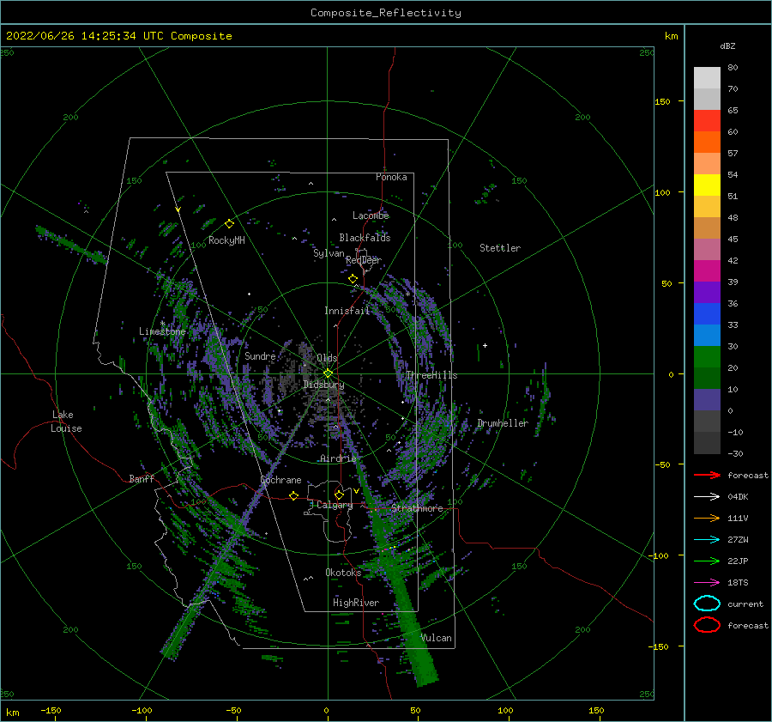The height and width of the screenshot is (722, 772).
Task: Click the white plus marker south of Stettler
Action: click(x=485, y=345)
